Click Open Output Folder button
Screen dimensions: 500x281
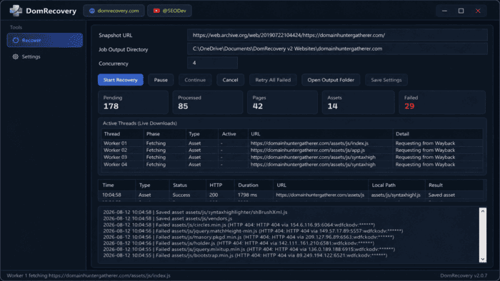[331, 80]
